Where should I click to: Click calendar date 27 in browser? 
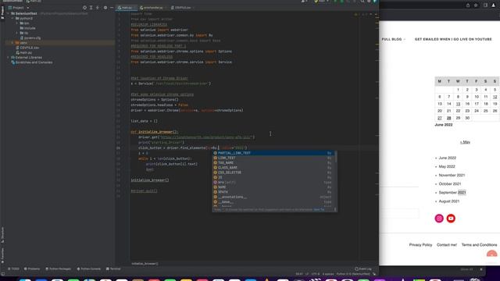439,118
